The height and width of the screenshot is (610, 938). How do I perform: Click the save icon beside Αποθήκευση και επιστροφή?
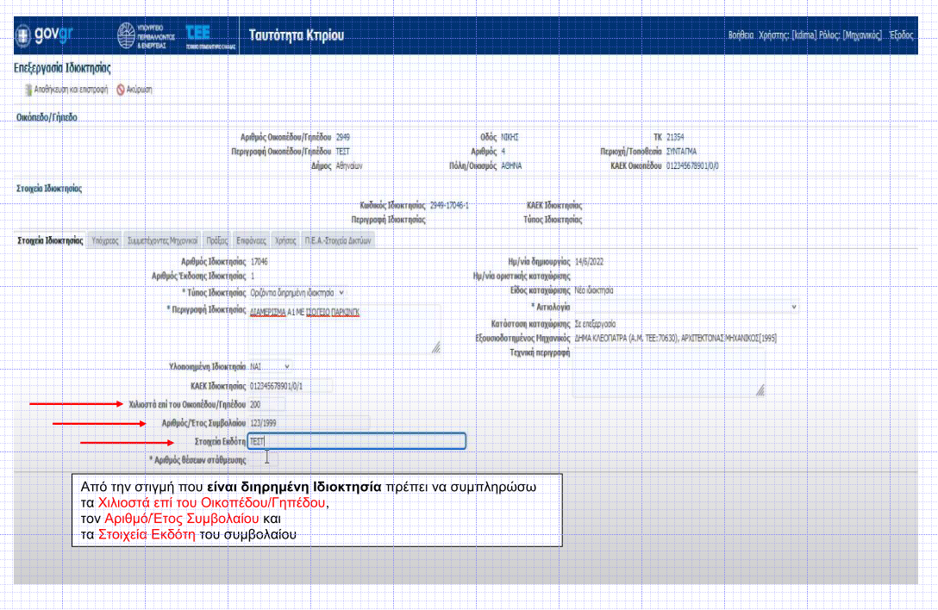coord(27,89)
